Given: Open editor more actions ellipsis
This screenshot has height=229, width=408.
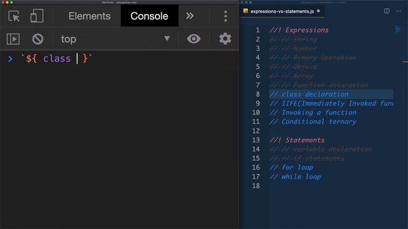Looking at the screenshot, I should click(398, 11).
